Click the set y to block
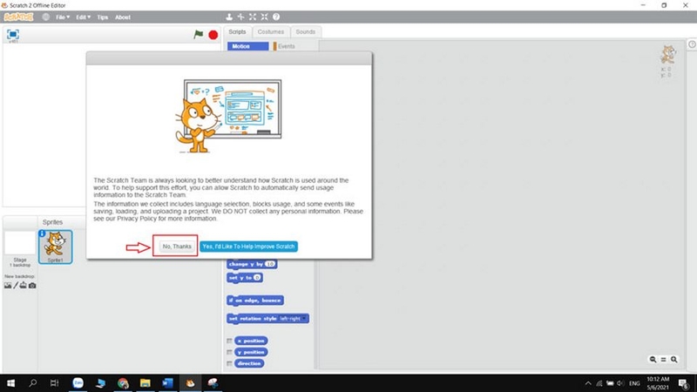697x392 pixels. (x=245, y=278)
